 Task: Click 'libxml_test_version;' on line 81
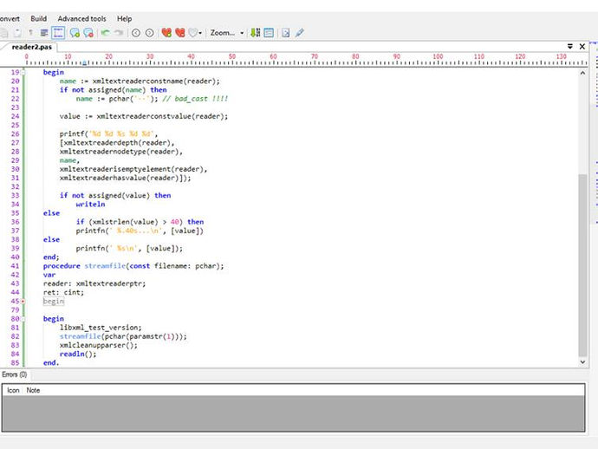(101, 328)
